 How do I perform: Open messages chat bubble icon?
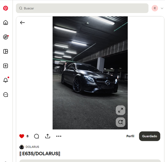point(6,95)
